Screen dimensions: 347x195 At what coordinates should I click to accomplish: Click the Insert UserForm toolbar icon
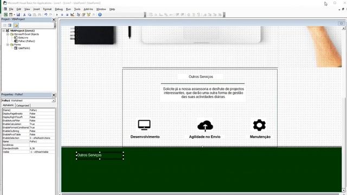click(x=10, y=15)
